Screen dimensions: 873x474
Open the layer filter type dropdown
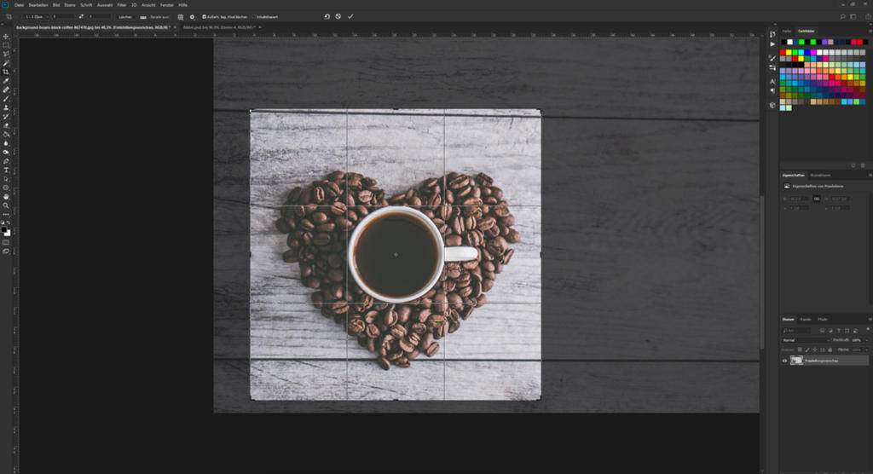pyautogui.click(x=797, y=331)
